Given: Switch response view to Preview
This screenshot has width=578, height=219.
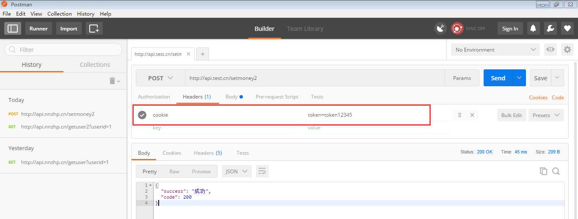Looking at the screenshot, I should tap(201, 171).
